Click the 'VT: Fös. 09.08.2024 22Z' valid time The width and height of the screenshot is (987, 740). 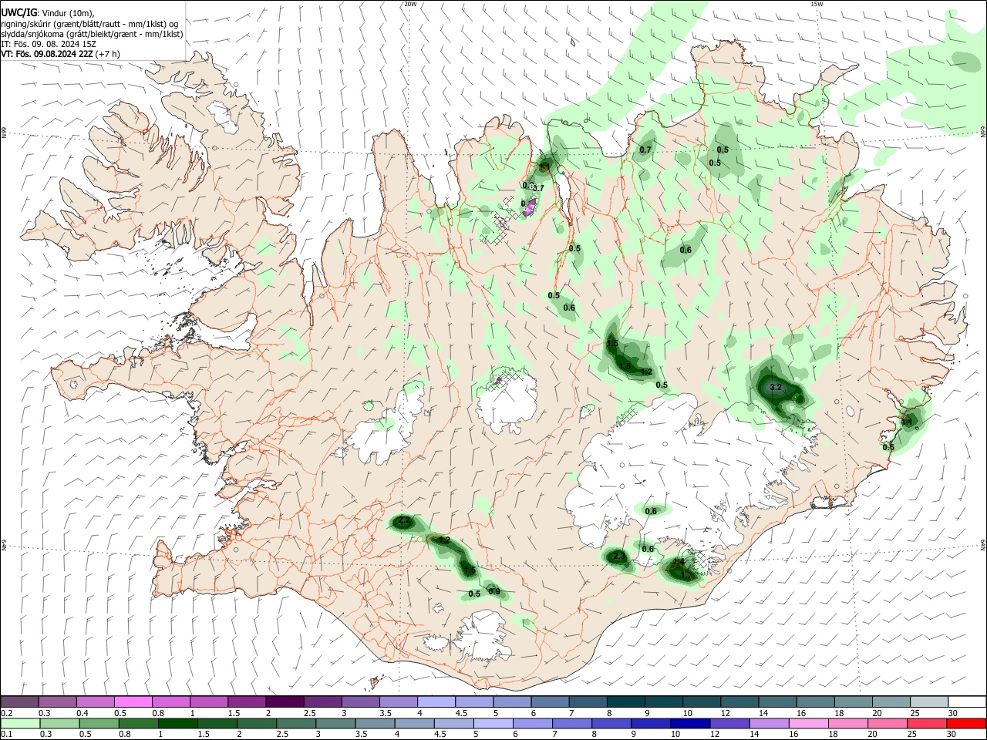pyautogui.click(x=47, y=54)
